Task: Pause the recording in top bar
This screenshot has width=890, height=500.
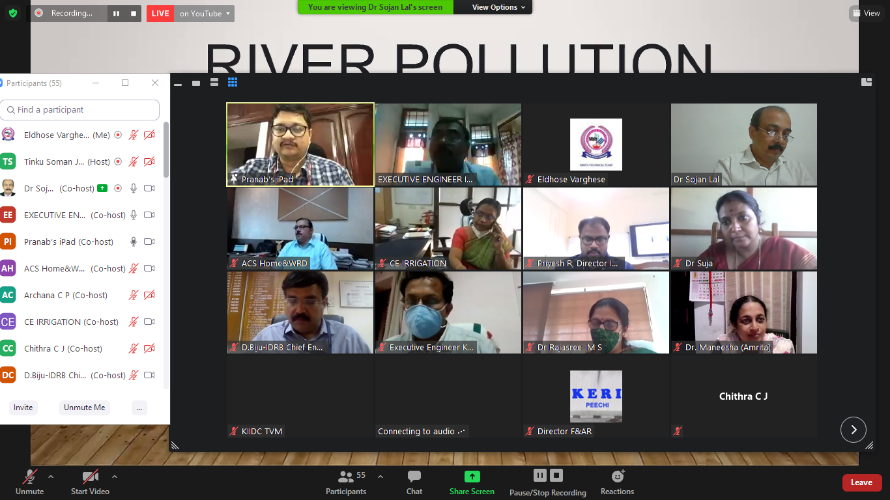Action: coord(116,14)
